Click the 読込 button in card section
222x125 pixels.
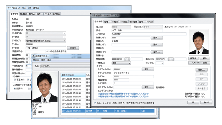[x=202, y=74]
